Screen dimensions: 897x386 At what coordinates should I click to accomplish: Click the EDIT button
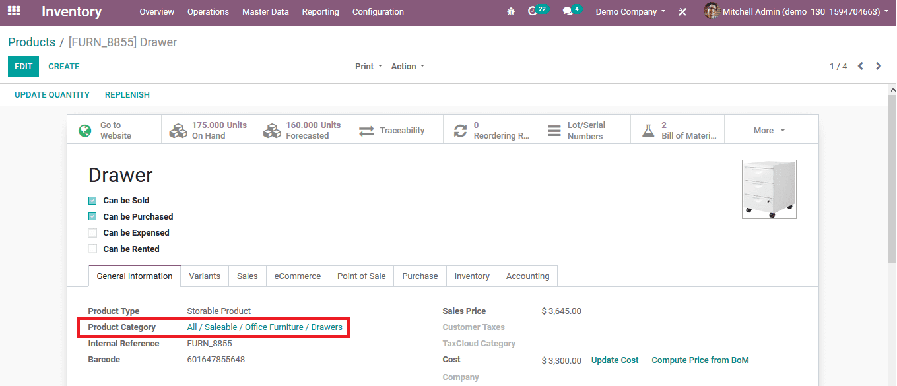coord(23,66)
